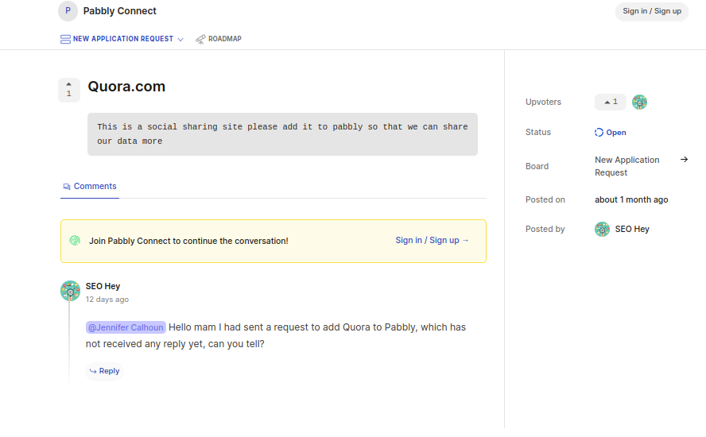Open the upvoter's avatar next to Upvoters

click(639, 102)
